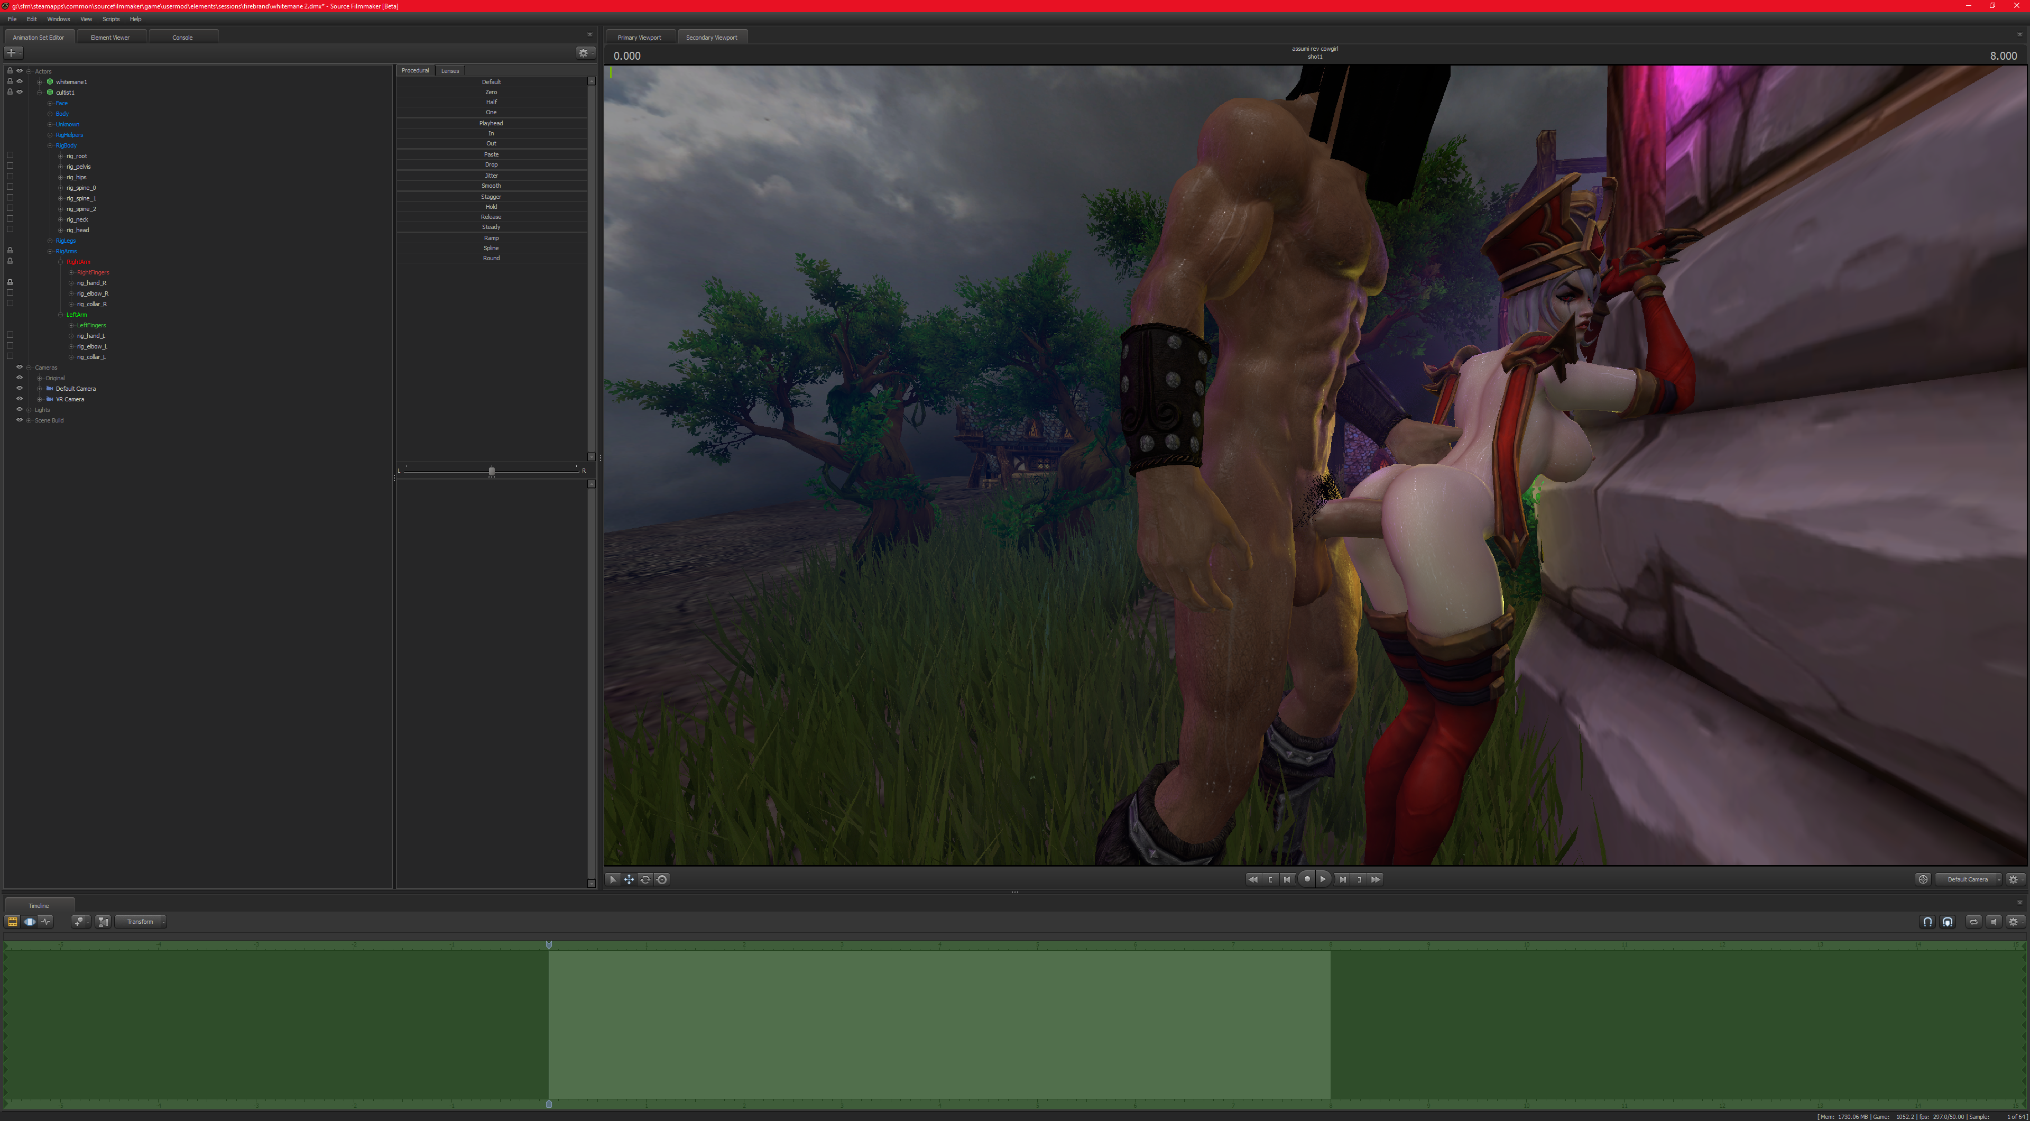This screenshot has height=1121, width=2030.
Task: Switch to the Secondary Viewport tab
Action: (x=712, y=37)
